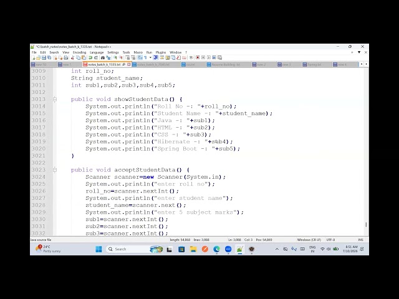Click the Print toolbar icon
The image size is (399, 299).
(66, 58)
